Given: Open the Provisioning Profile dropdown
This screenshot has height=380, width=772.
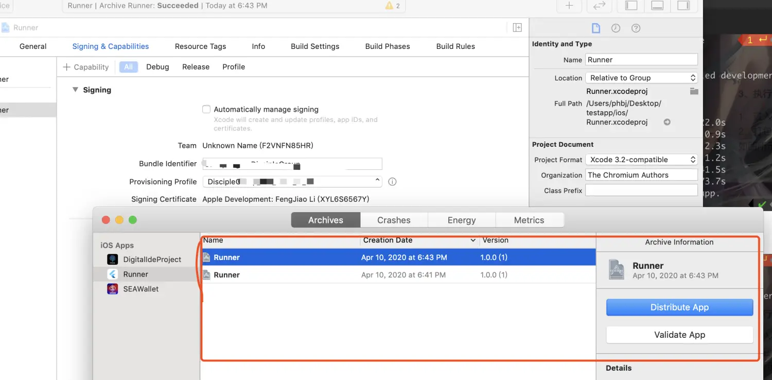Looking at the screenshot, I should tap(292, 181).
